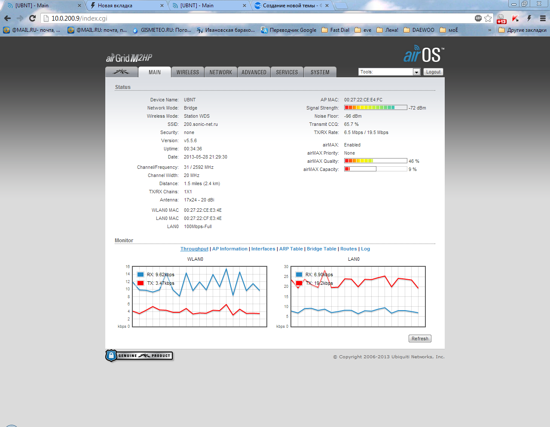
Task: Click the airMAX Capacity bar
Action: click(x=376, y=169)
